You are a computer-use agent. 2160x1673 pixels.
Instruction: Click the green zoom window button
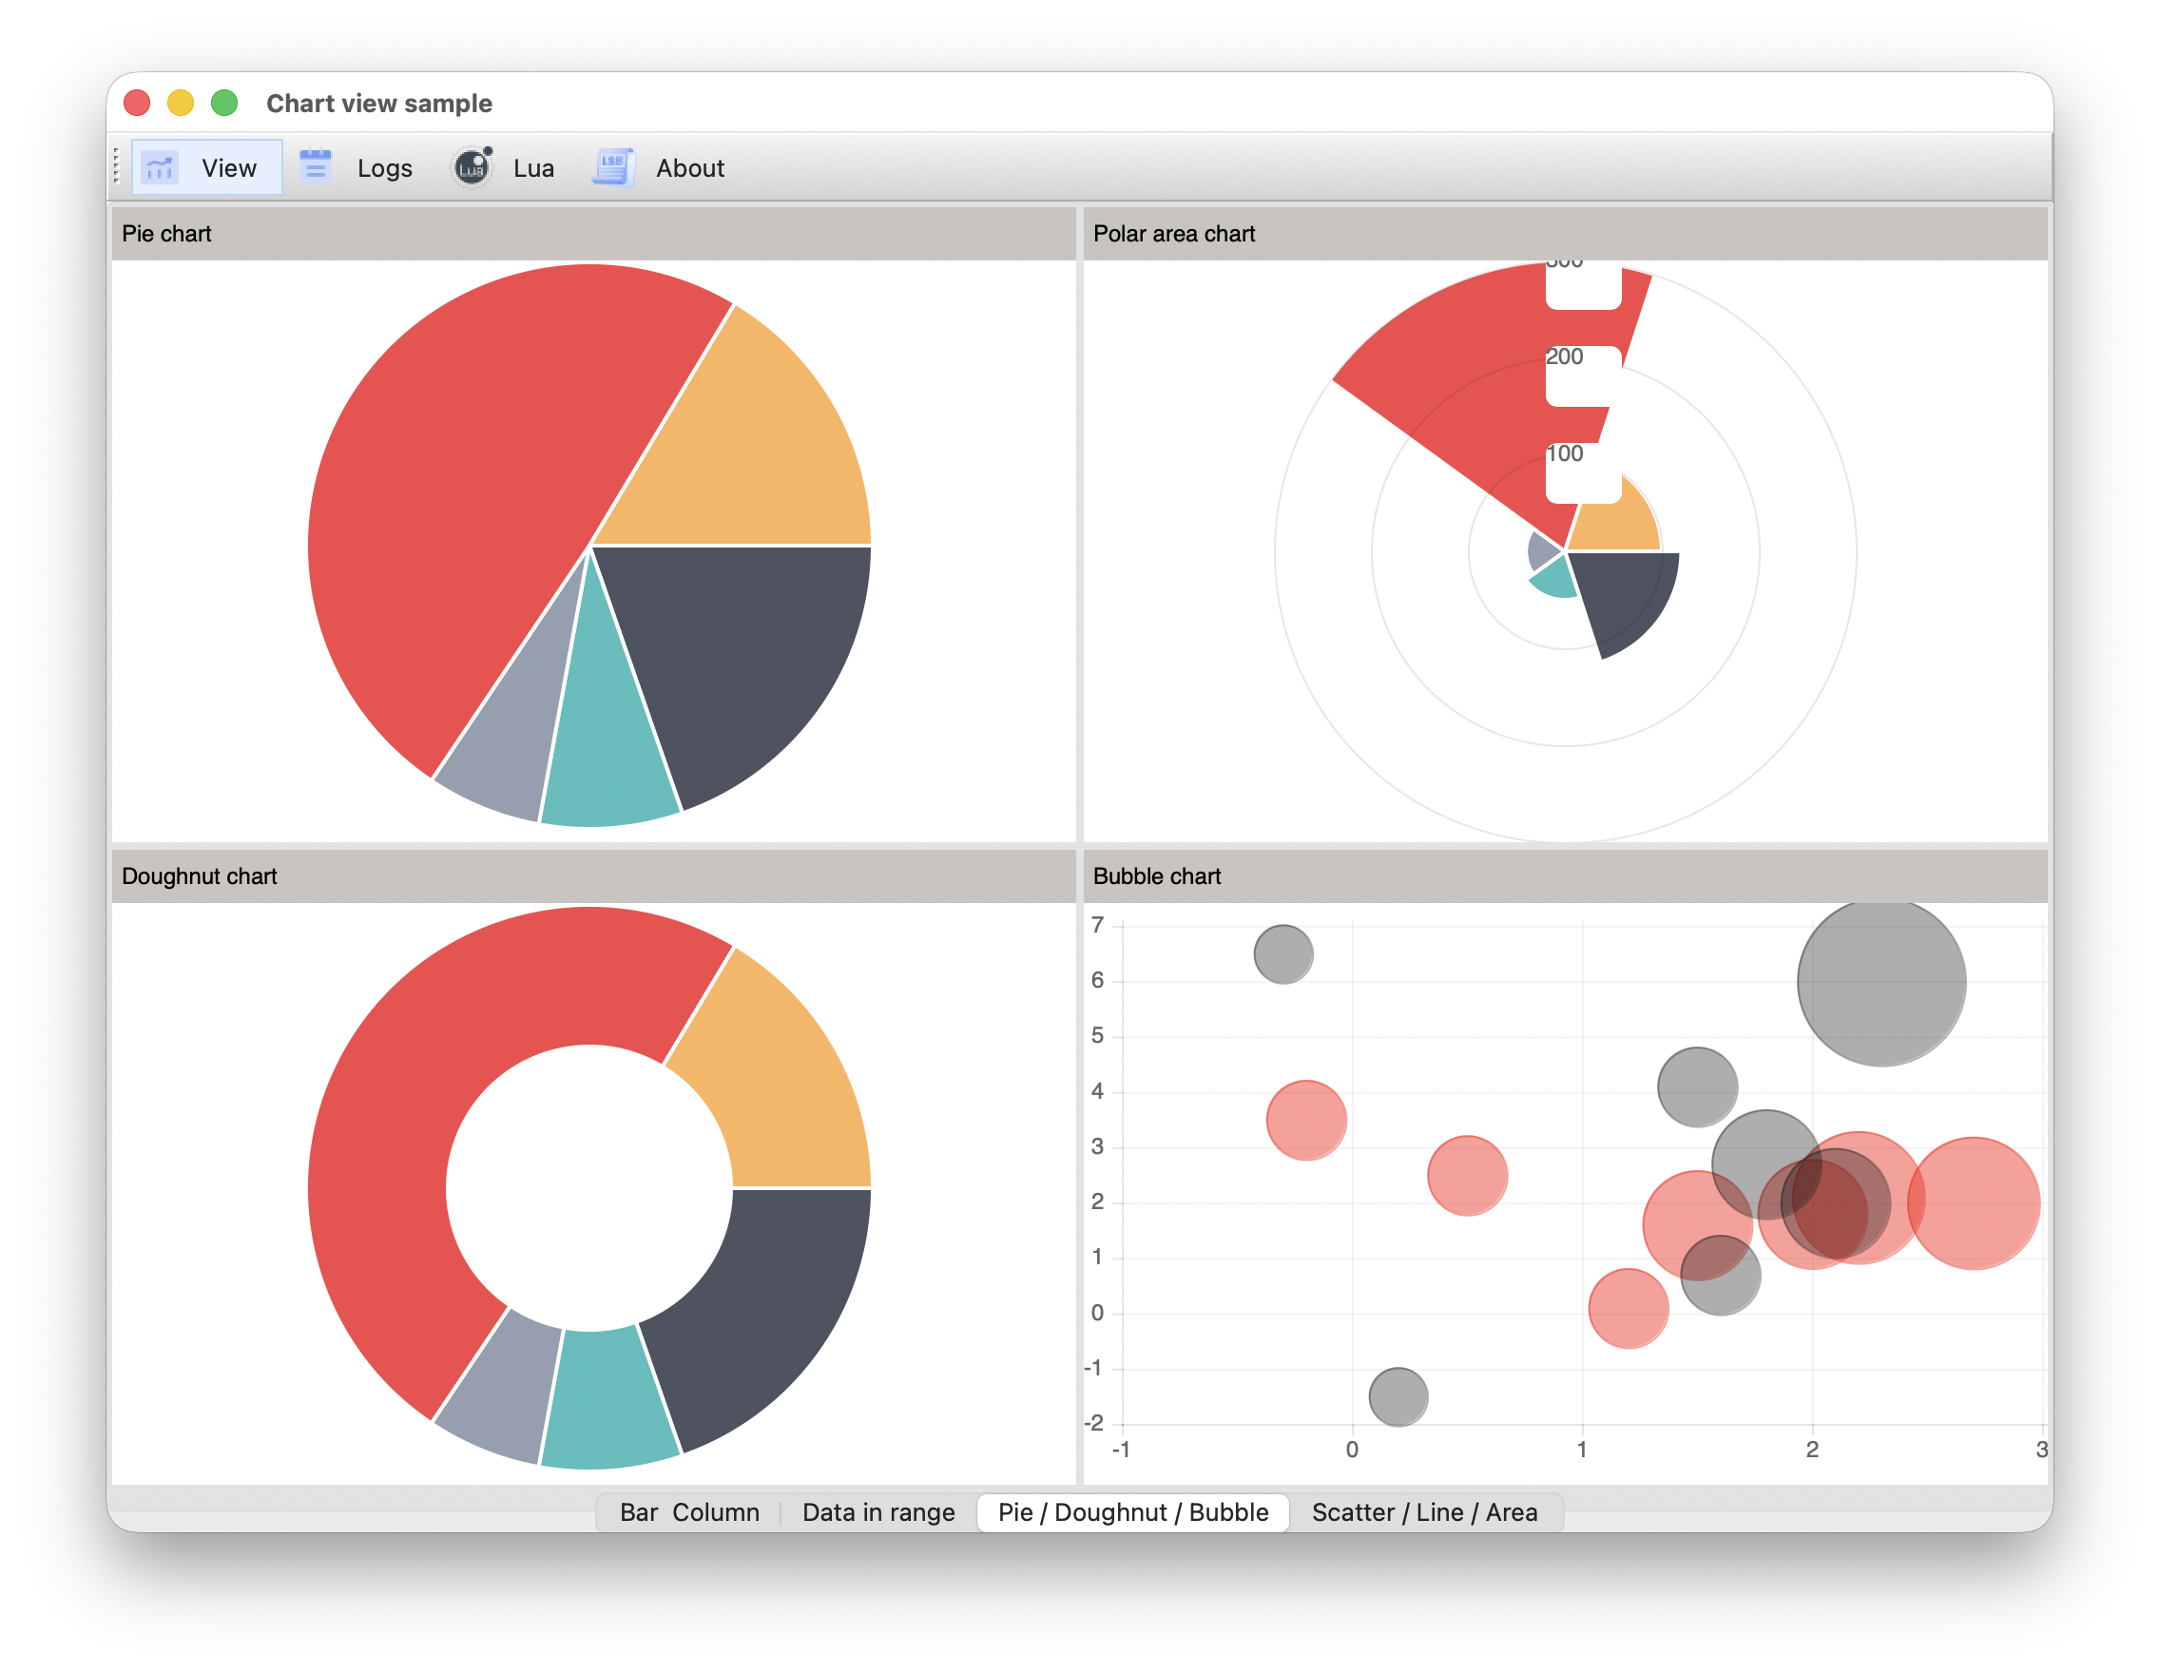(x=224, y=103)
